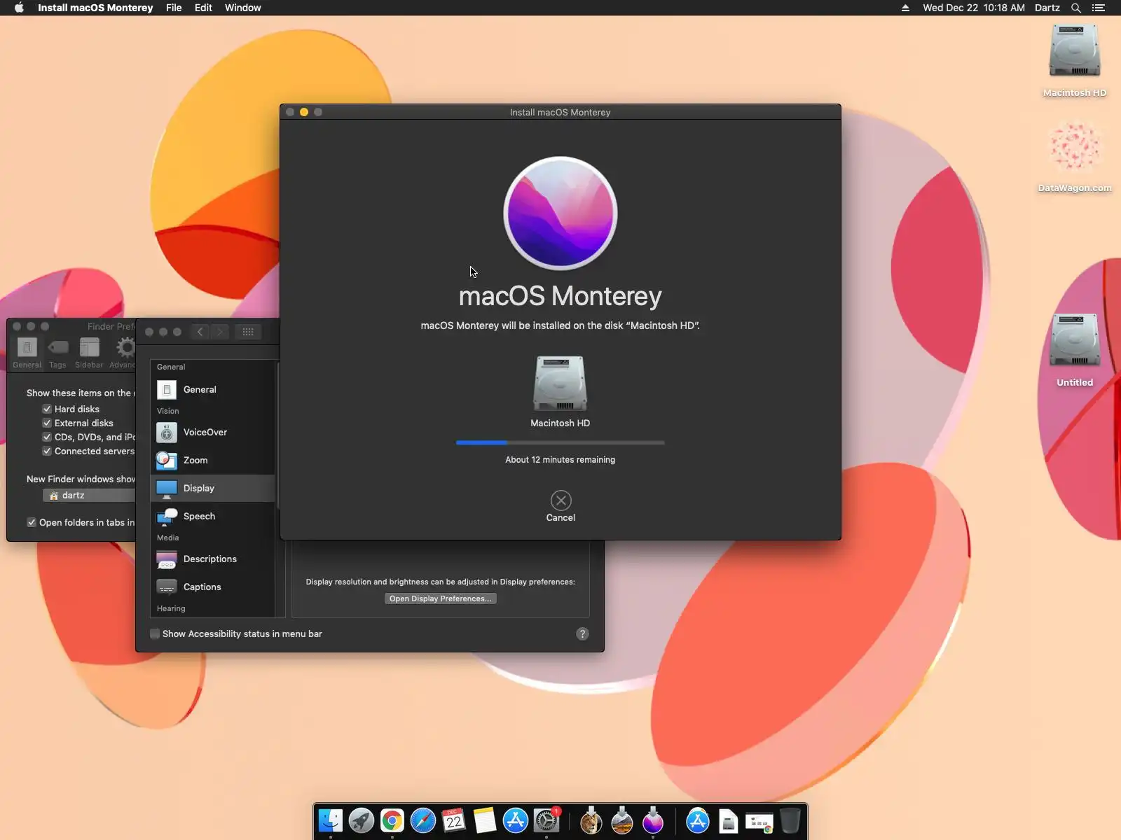This screenshot has height=840, width=1121.
Task: Click the 'will be installed on the disk' message
Action: (560, 325)
